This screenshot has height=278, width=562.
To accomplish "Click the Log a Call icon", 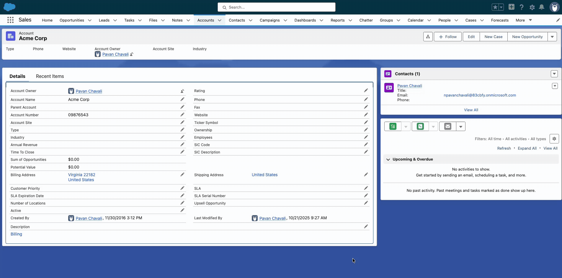I will (x=420, y=126).
